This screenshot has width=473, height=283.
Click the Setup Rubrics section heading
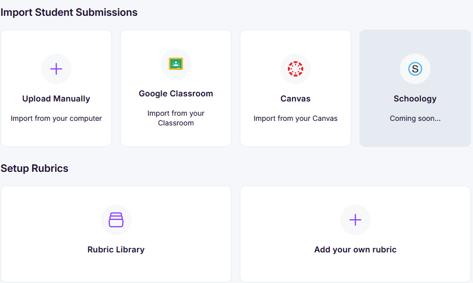tap(35, 168)
